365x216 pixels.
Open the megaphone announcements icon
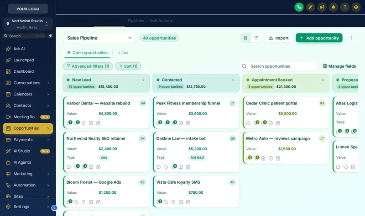[322, 7]
